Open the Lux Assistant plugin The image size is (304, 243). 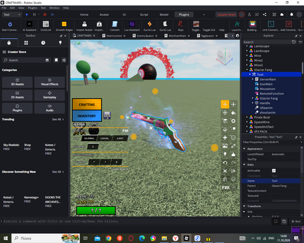pos(132,26)
